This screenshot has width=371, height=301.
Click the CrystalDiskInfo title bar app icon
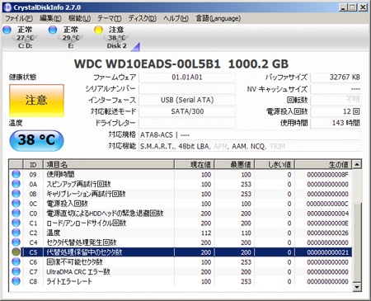(7, 7)
